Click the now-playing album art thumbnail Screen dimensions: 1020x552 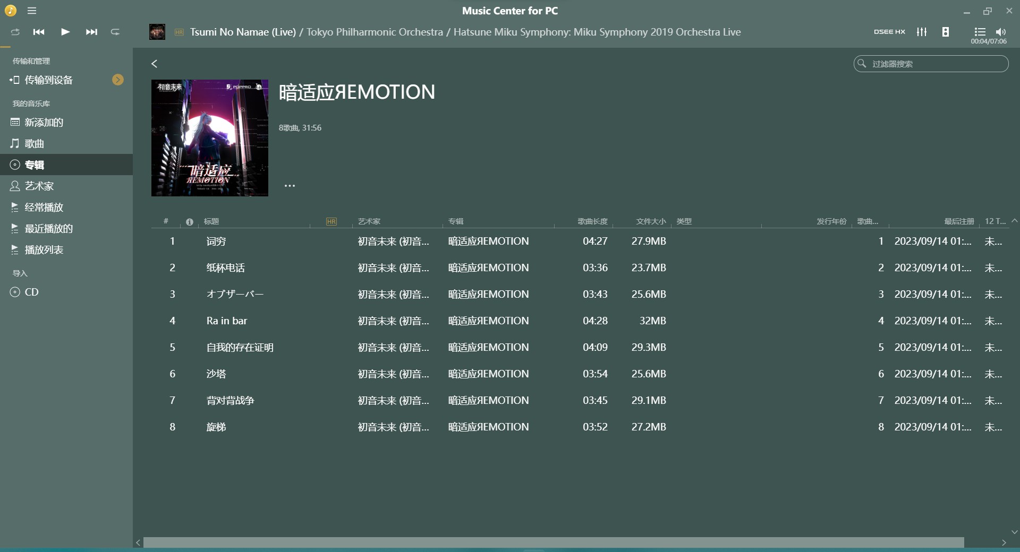coord(157,32)
